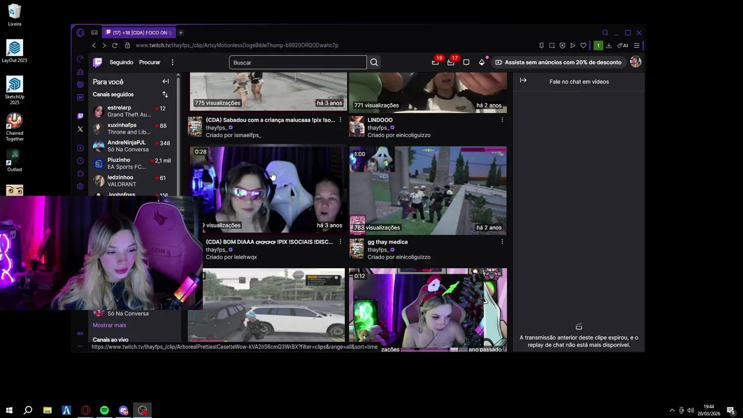Open estrelarp channel in followed list

134,111
